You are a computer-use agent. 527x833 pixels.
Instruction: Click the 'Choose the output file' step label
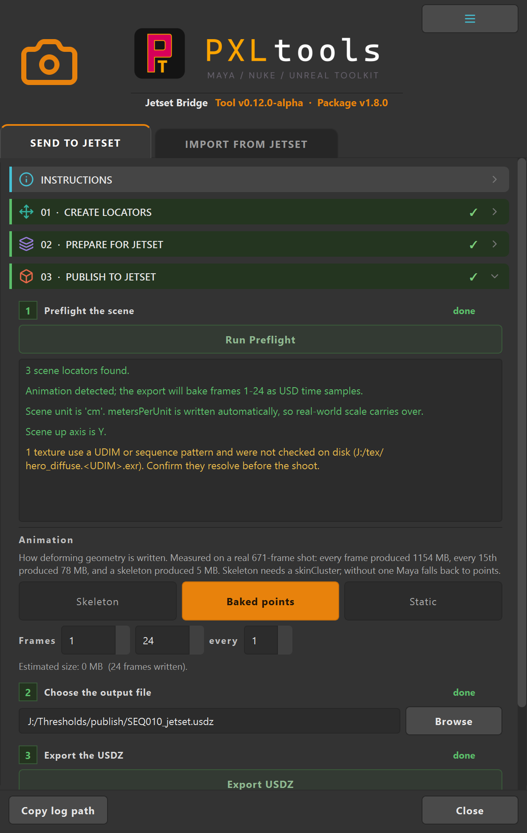point(98,692)
